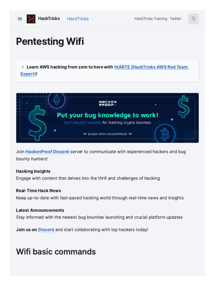
Task: Click the HackenProof logo in the banner
Action: [108, 103]
